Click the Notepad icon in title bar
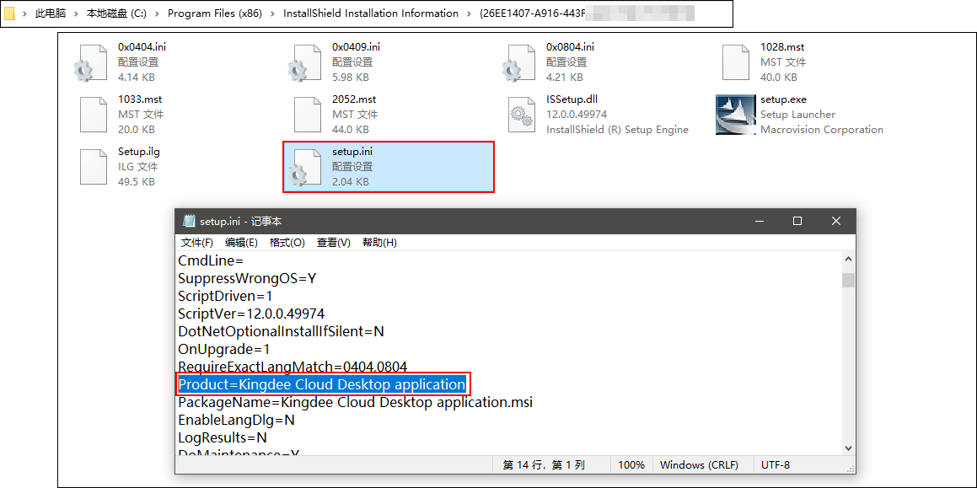The image size is (977, 488). coord(189,222)
